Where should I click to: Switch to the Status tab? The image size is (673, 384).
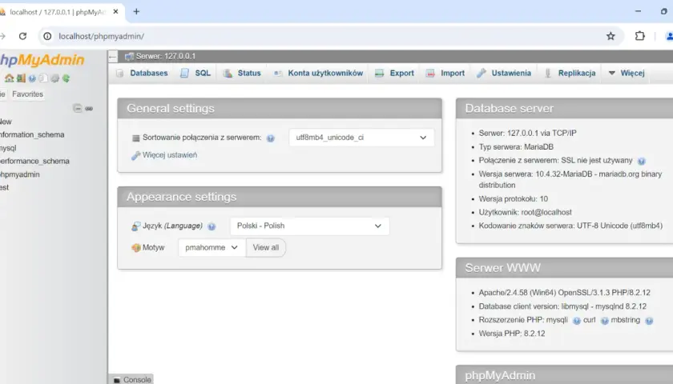tap(242, 74)
